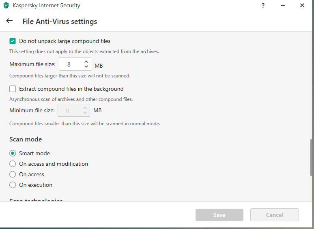Enable Extract compound files in the background
This screenshot has height=229, width=314.
point(13,89)
